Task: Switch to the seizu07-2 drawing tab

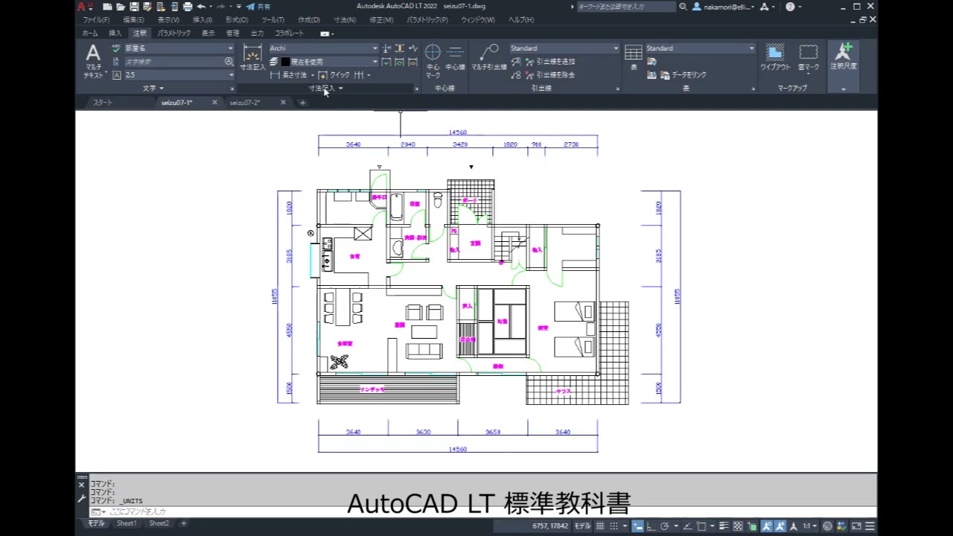Action: (245, 103)
